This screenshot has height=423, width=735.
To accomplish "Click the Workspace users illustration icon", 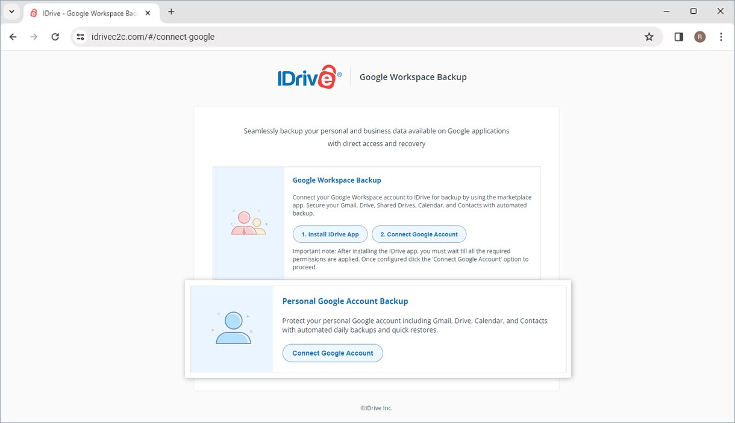I will point(248,222).
